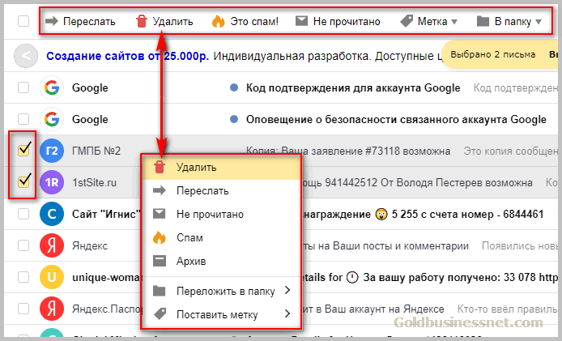Click the envelope unread icon in toolbar
This screenshot has height=341, width=562.
(x=301, y=21)
